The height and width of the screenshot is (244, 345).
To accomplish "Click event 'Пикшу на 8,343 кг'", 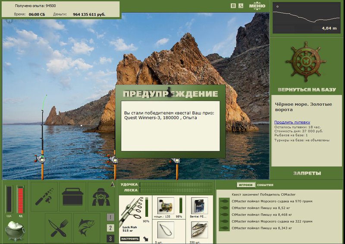I will coord(262,228).
